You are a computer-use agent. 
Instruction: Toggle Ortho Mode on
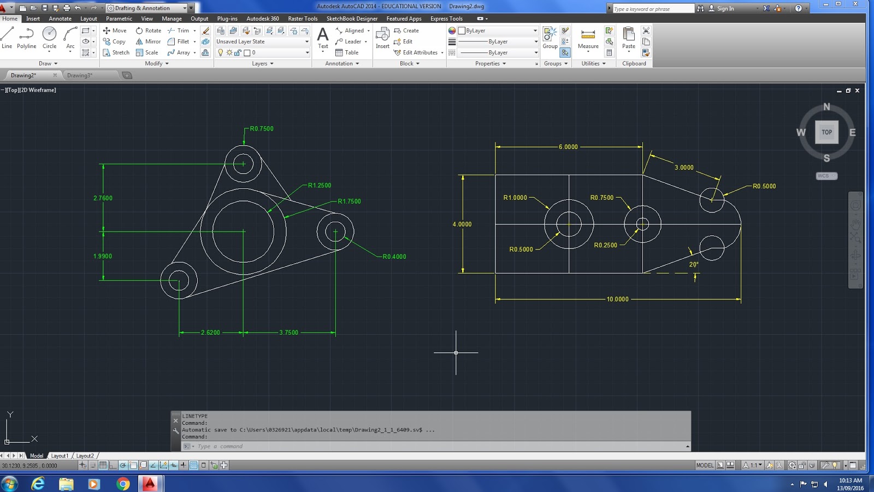(x=112, y=465)
